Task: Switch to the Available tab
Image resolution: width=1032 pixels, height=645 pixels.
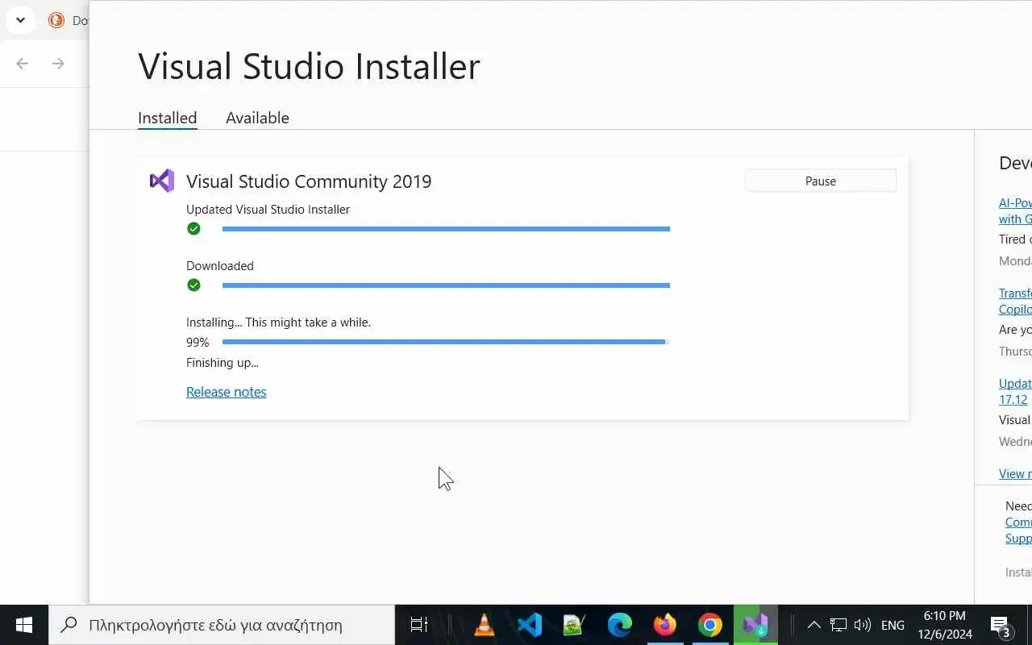Action: tap(257, 118)
